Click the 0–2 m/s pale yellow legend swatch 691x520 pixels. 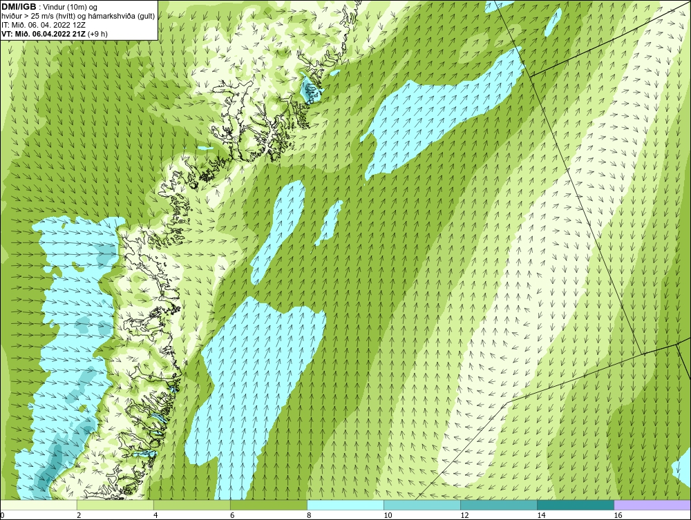tap(38, 505)
